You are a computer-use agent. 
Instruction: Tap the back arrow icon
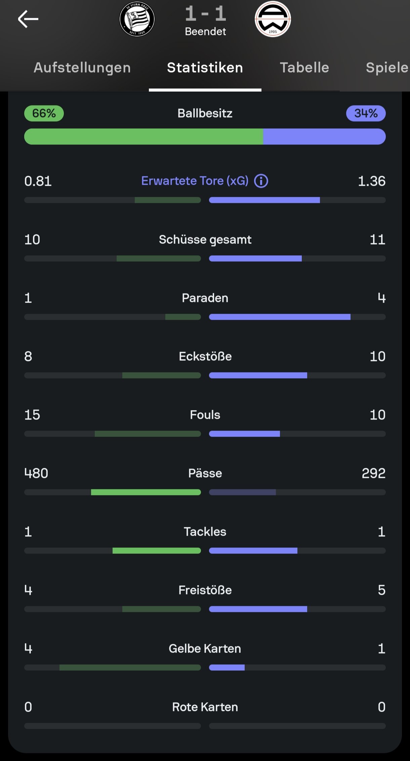[x=28, y=19]
